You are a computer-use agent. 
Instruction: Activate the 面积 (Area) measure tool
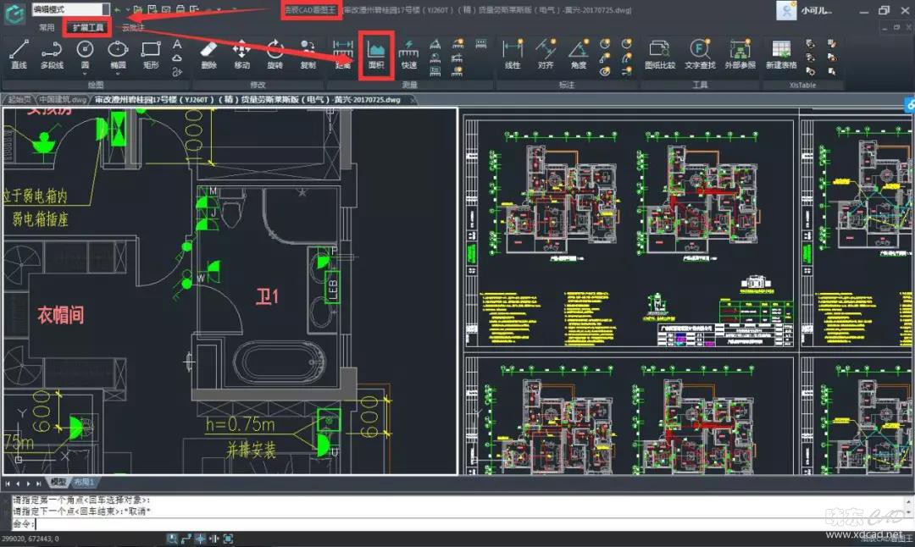376,54
